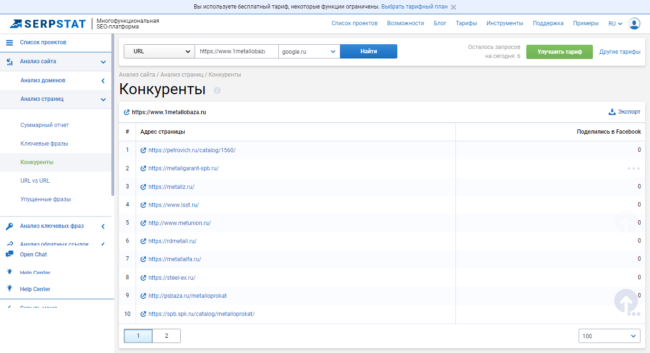Screen dimensions: 650x353
Task: Open the user profile avatar icon
Action: click(x=634, y=23)
